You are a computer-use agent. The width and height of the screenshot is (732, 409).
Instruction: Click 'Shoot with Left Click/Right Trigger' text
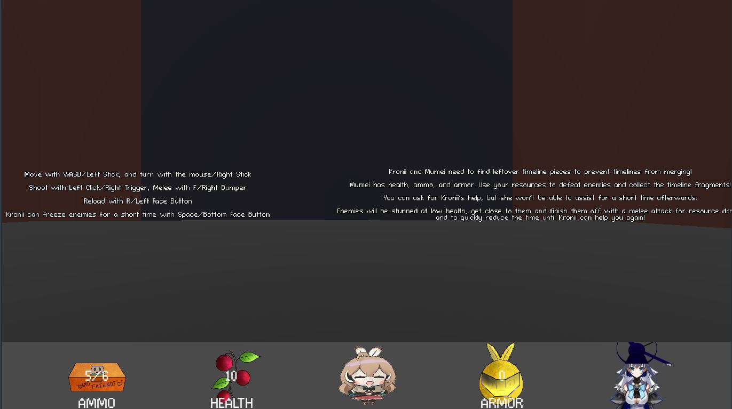[x=138, y=188]
